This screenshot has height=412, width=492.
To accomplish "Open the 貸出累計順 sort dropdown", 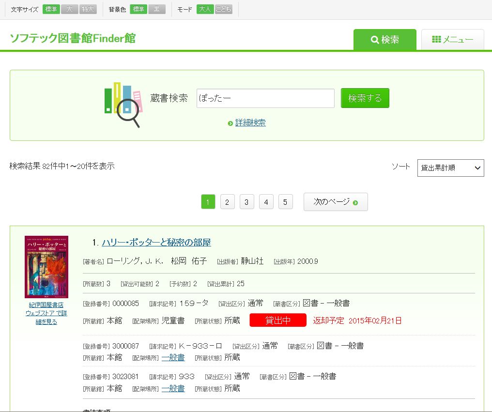I will click(x=450, y=168).
